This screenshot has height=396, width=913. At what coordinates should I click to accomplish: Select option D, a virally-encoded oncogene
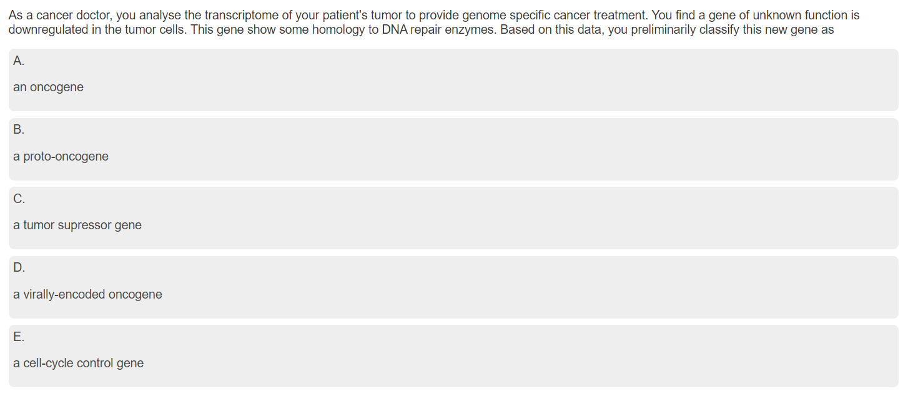[x=453, y=287]
